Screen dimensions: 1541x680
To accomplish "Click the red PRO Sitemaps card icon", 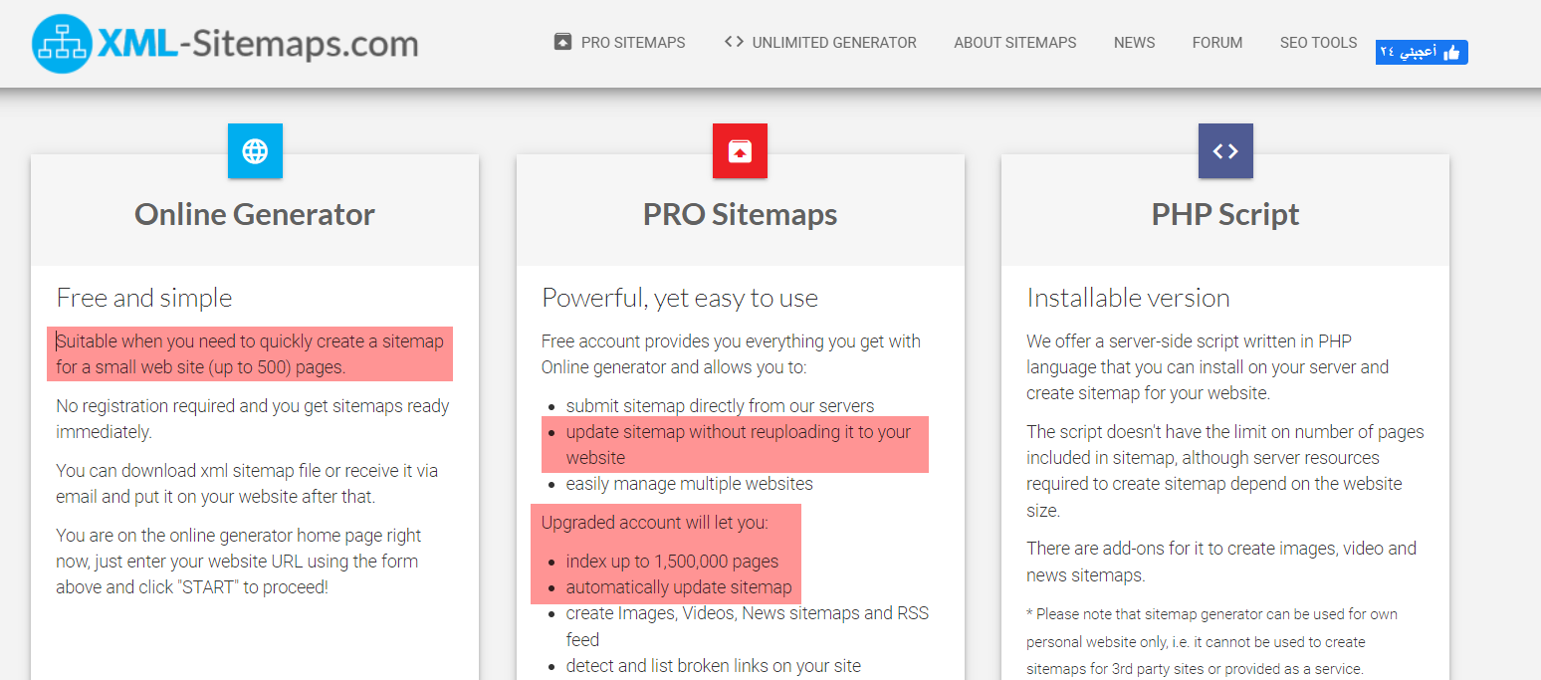I will [x=740, y=151].
